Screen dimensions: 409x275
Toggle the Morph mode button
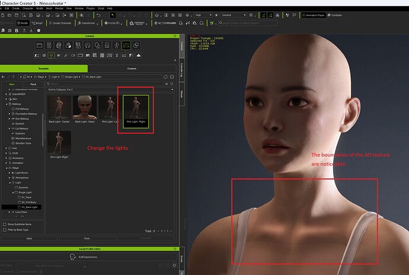pos(37,23)
